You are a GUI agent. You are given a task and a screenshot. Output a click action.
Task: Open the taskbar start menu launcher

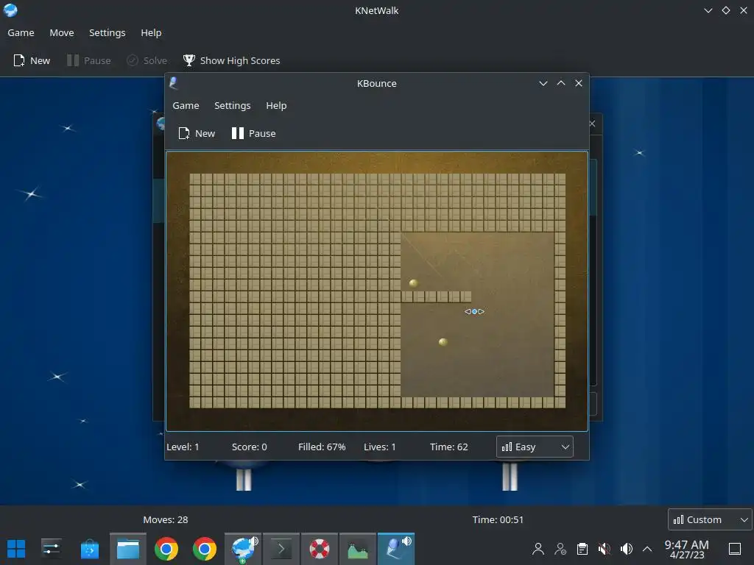click(x=16, y=549)
